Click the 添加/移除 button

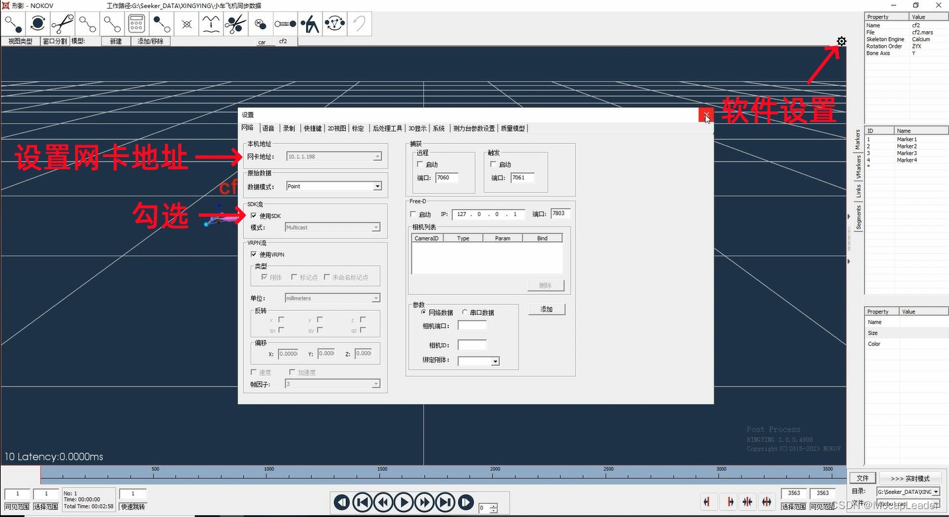(x=150, y=41)
